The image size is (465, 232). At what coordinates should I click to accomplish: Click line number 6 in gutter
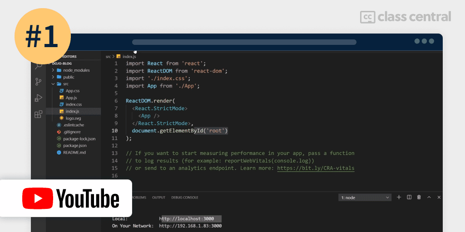pyautogui.click(x=116, y=101)
